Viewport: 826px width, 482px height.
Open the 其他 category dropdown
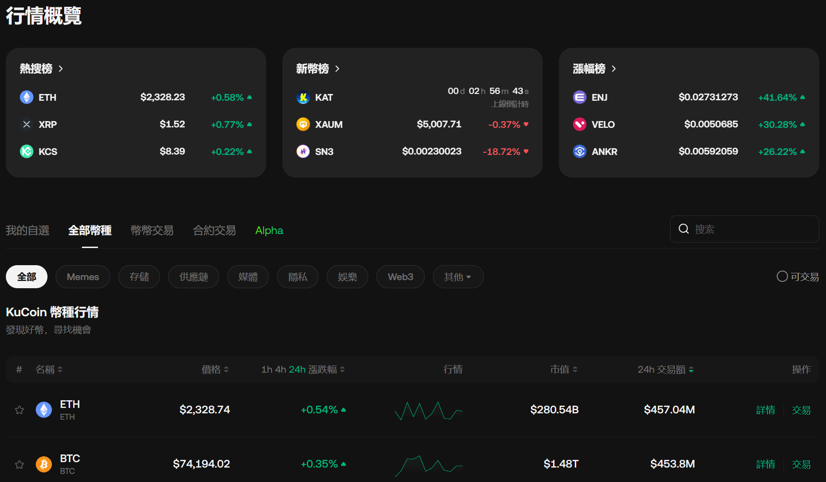(458, 276)
